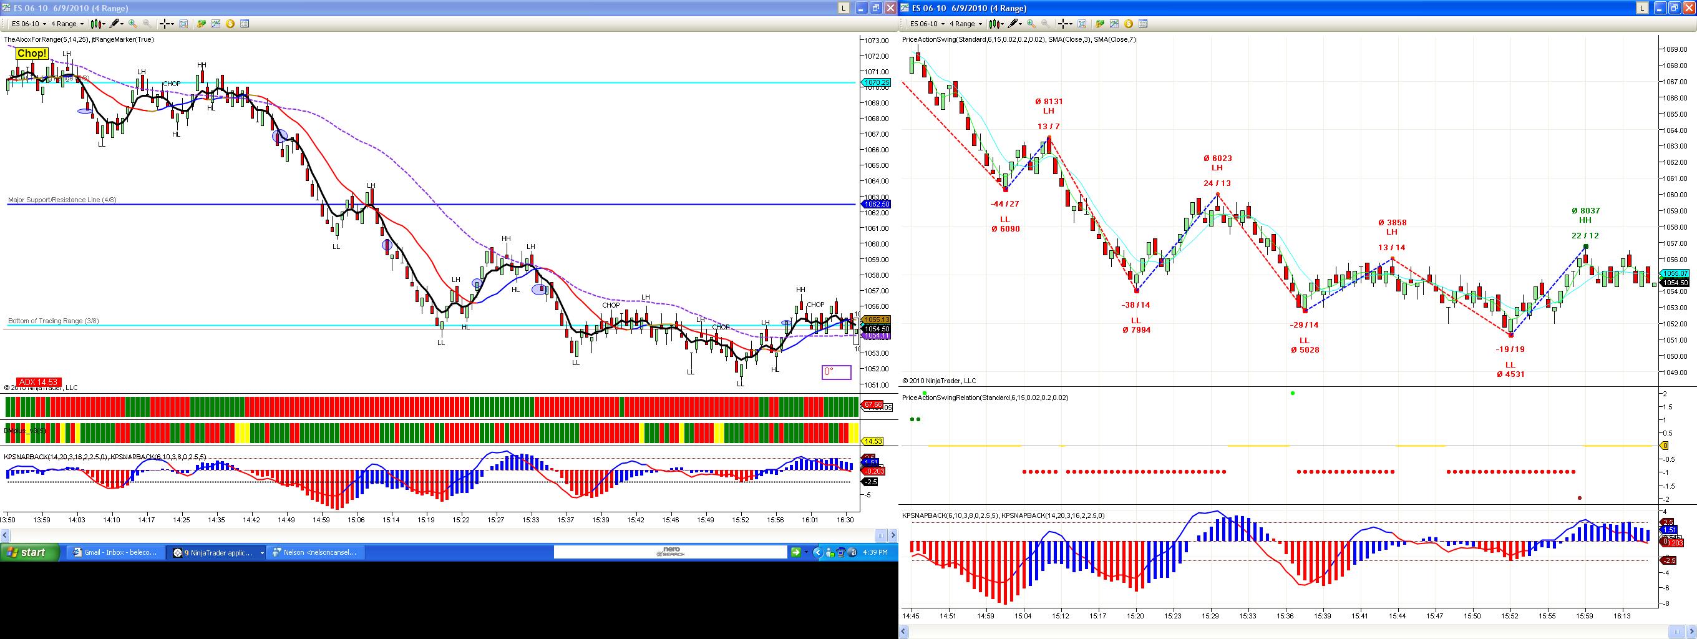Click the blue 1062.50 price marker
Screen dimensions: 1697x639
(876, 204)
